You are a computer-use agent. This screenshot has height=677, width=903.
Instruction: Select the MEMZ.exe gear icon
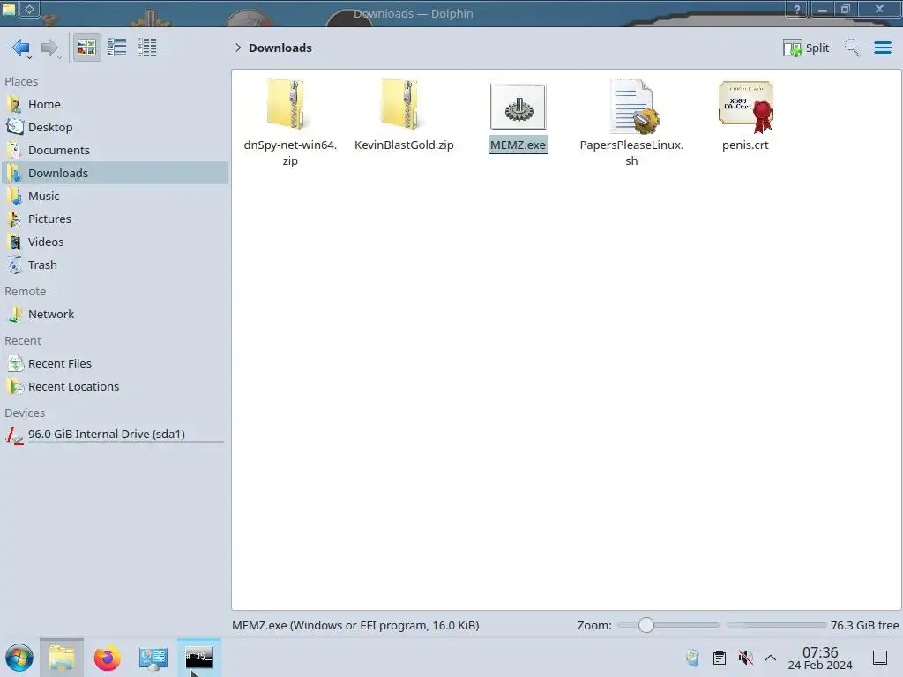518,107
